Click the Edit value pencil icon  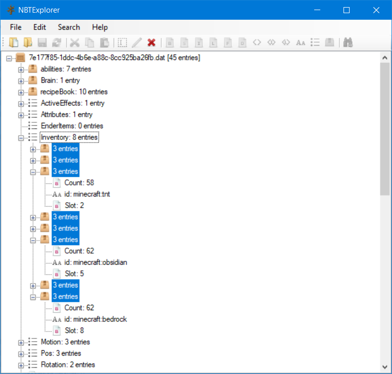137,42
